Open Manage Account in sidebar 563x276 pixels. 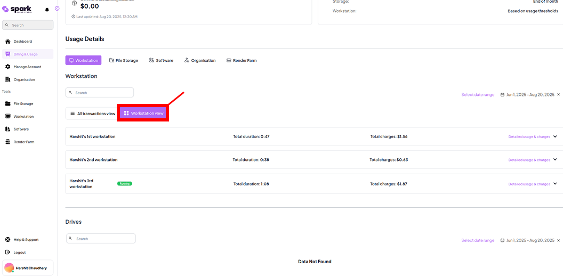27,67
